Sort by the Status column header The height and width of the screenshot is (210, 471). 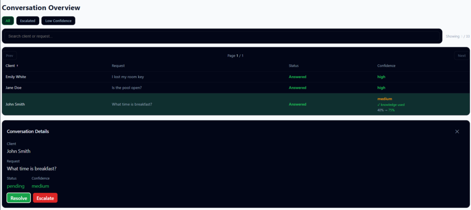(x=293, y=66)
